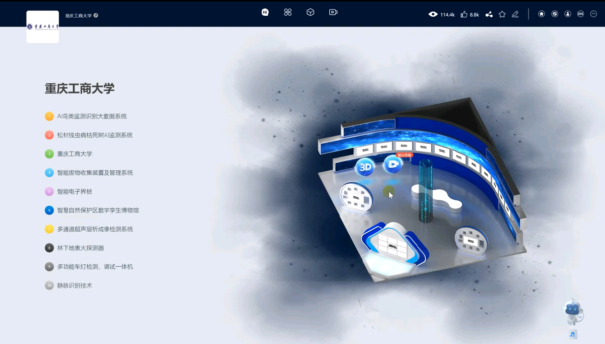The image size is (605, 344).
Task: Collapse the top bar with the chevron-up icon
Action: tap(594, 14)
